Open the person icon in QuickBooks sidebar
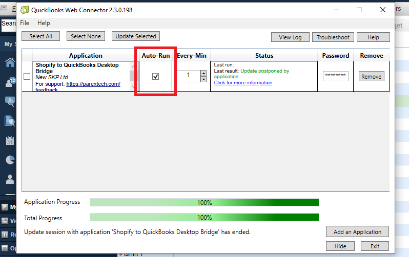The image size is (409, 257). pyautogui.click(x=10, y=179)
